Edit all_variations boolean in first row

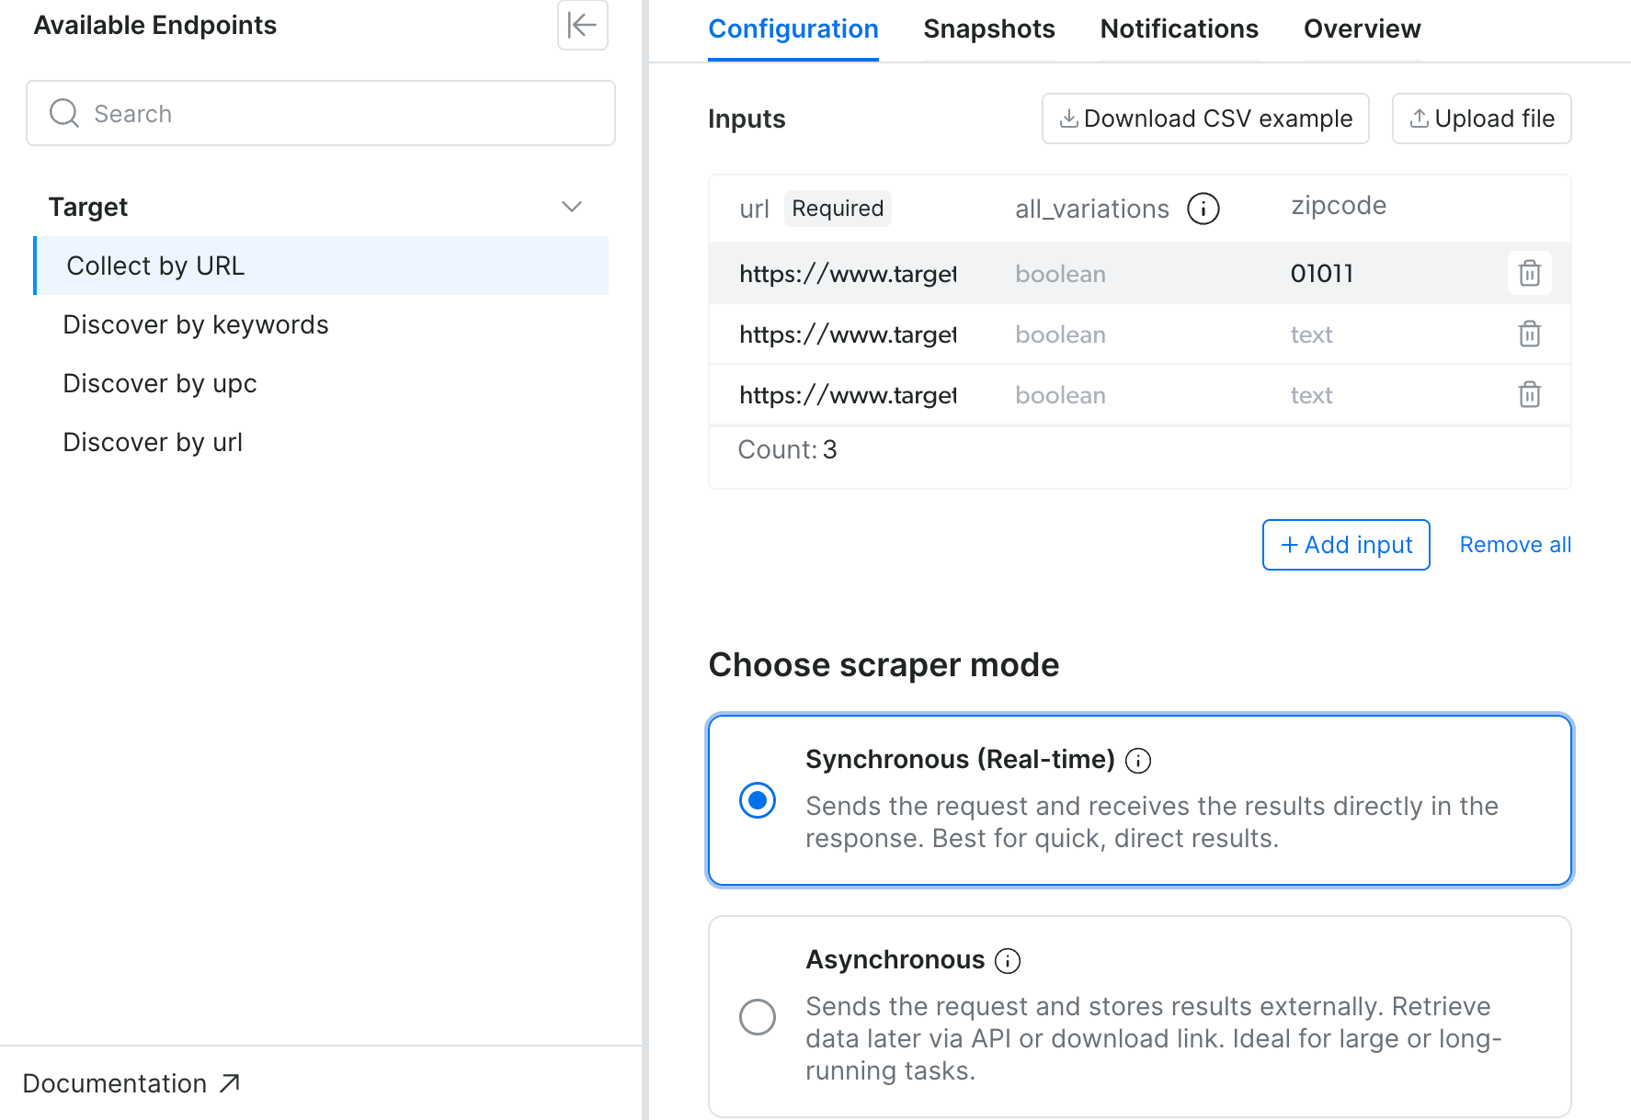[x=1060, y=274]
